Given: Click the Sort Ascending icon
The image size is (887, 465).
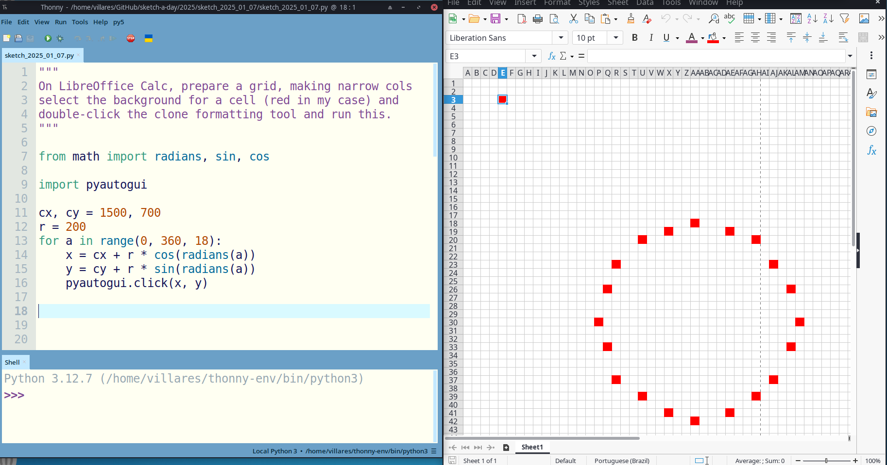Looking at the screenshot, I should click(812, 19).
